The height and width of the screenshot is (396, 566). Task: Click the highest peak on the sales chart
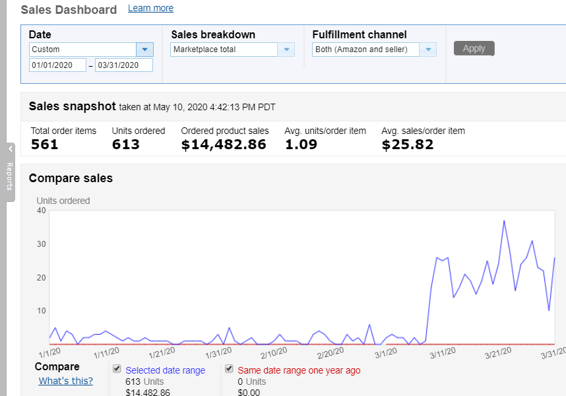click(x=504, y=221)
